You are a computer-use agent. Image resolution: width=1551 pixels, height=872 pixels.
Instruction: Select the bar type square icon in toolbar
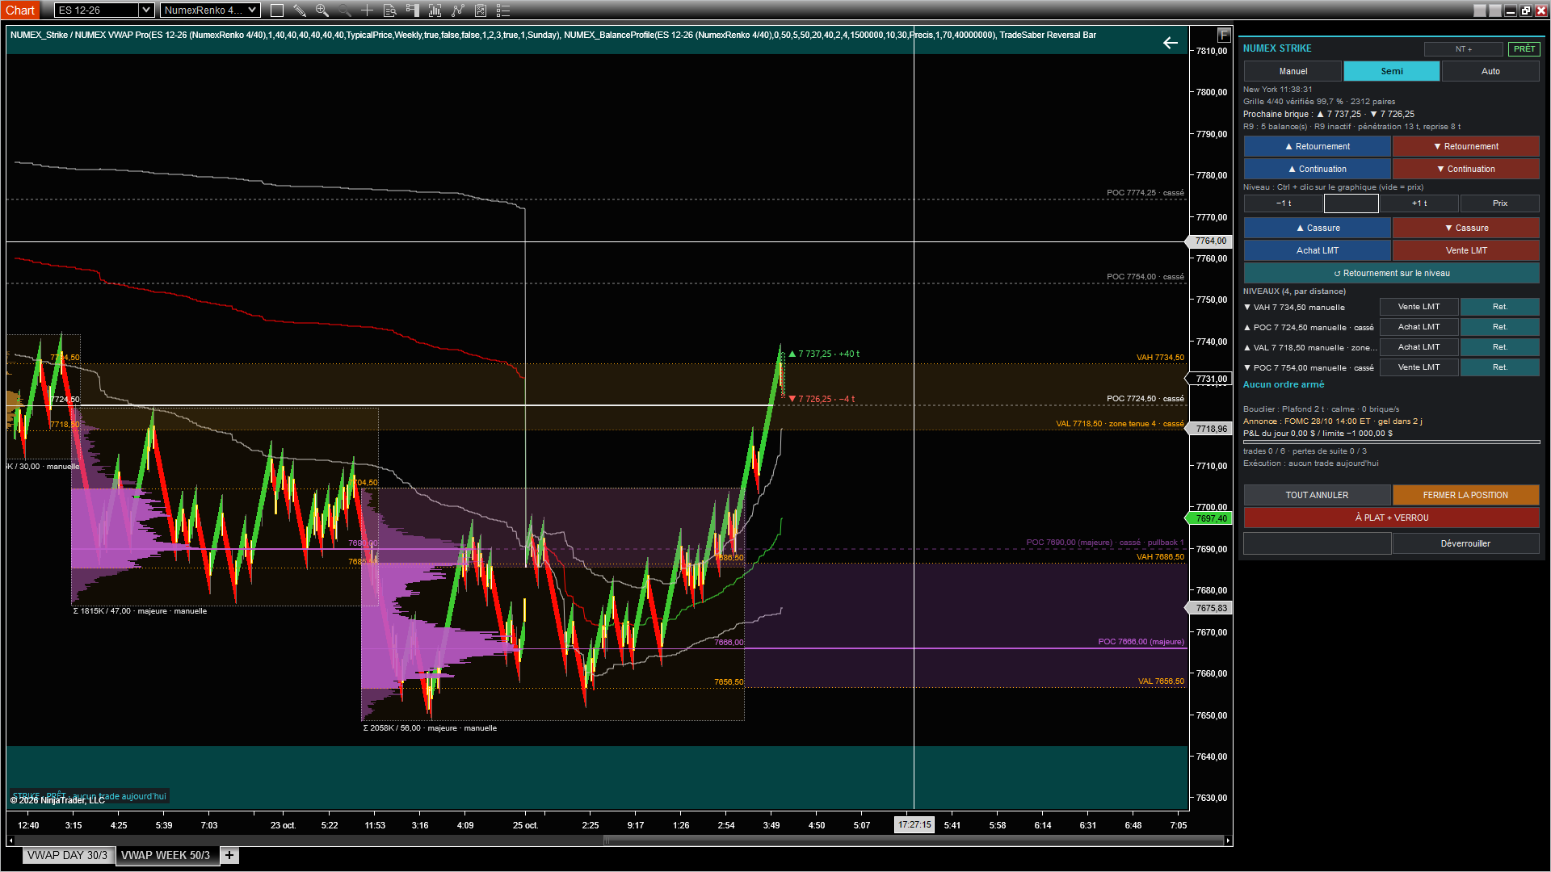coord(276,10)
